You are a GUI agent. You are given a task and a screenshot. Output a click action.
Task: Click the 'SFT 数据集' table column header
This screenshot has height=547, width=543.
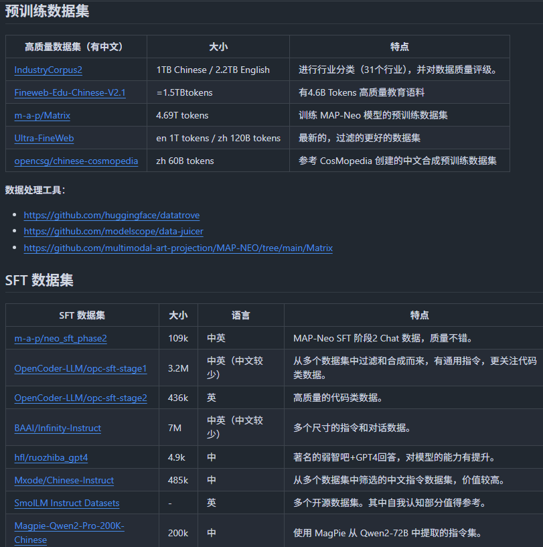(82, 315)
